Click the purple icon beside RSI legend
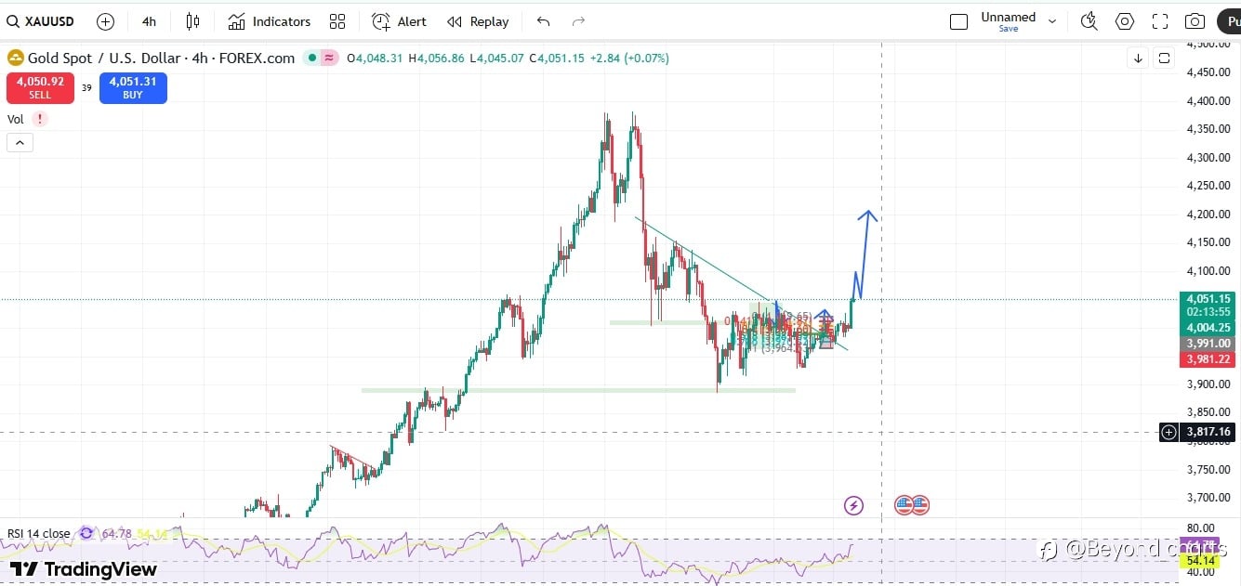 [86, 533]
